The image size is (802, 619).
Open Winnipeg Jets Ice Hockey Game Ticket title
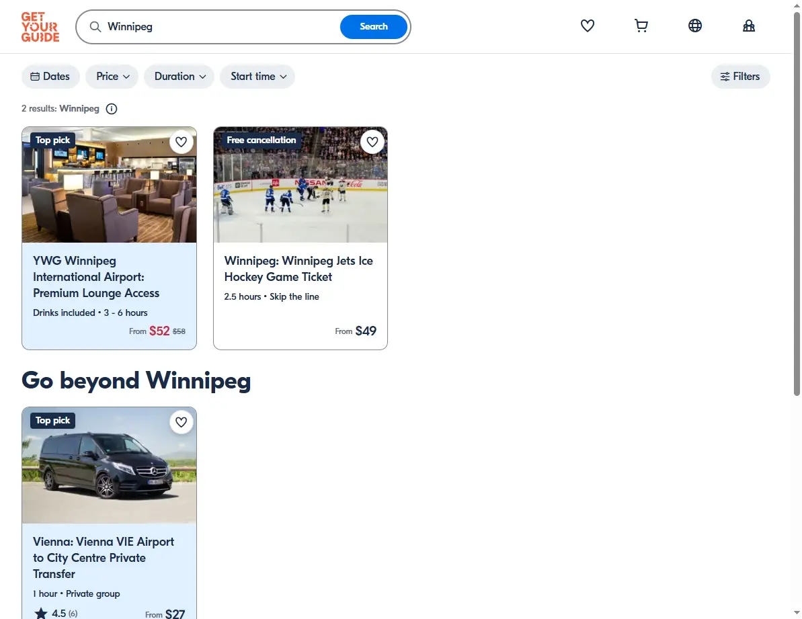point(298,269)
